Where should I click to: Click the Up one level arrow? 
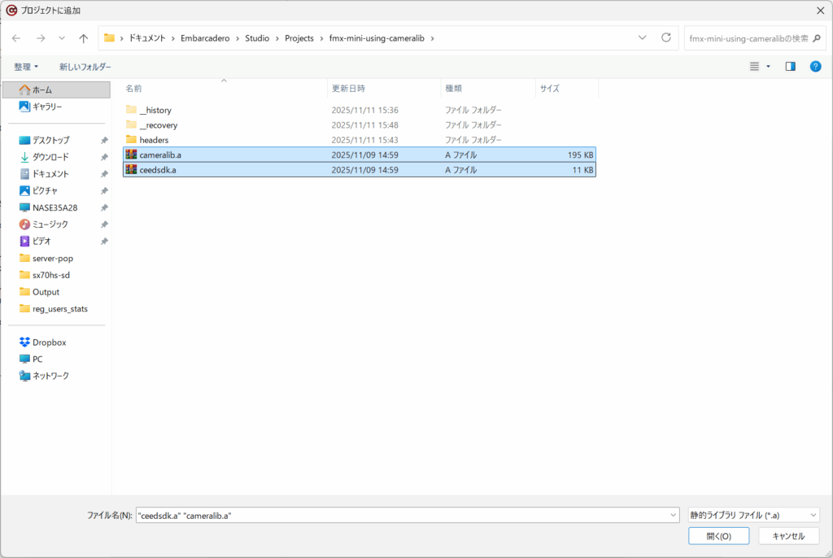click(83, 38)
